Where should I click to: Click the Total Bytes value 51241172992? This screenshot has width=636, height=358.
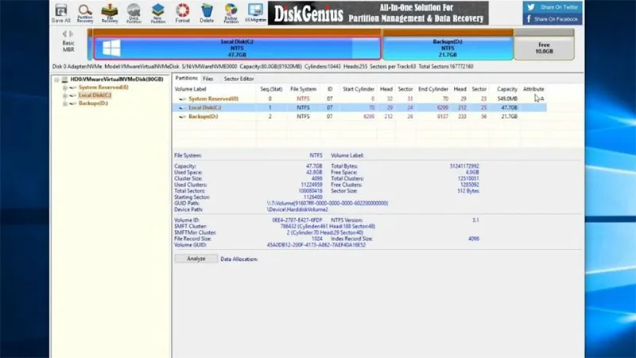point(464,166)
